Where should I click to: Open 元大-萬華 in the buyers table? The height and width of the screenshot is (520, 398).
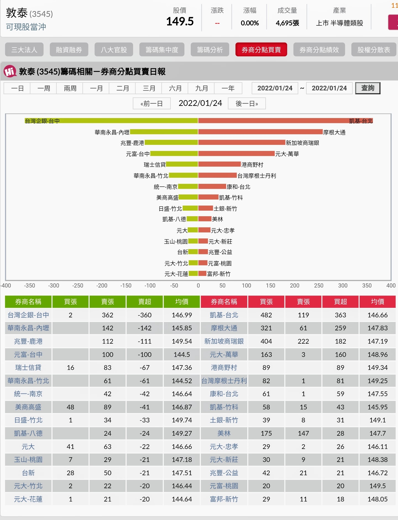click(224, 354)
